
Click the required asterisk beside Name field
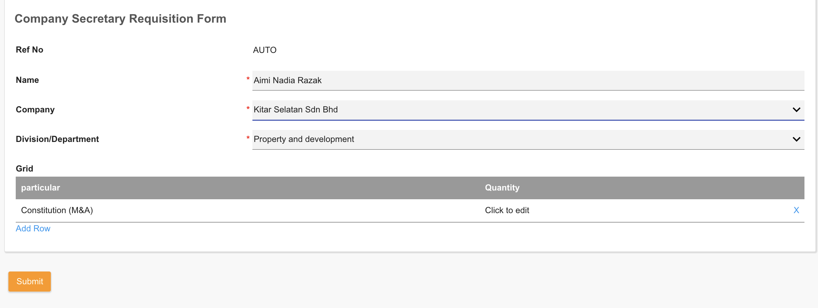click(x=248, y=79)
